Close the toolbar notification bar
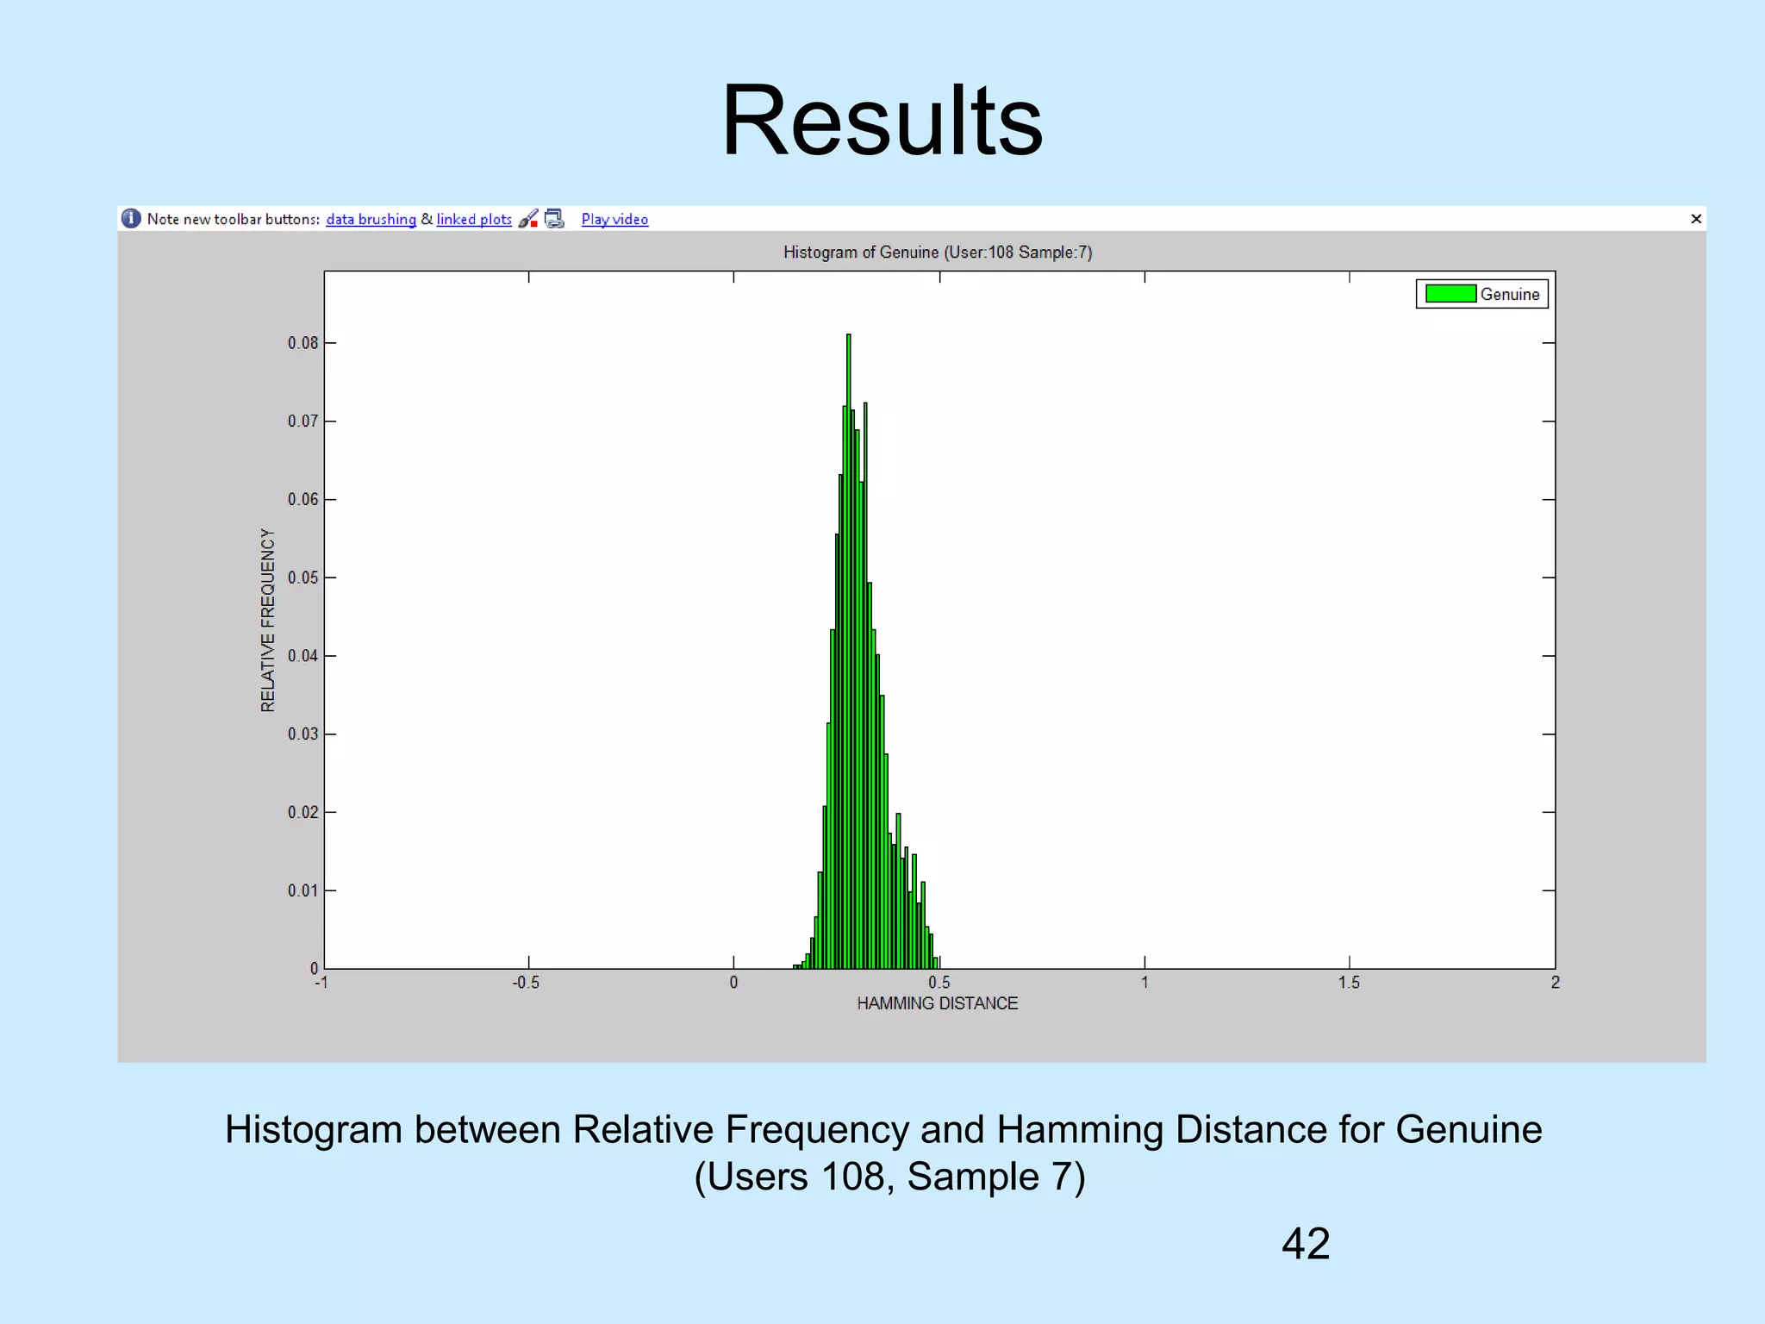This screenshot has width=1765, height=1324. click(1696, 219)
